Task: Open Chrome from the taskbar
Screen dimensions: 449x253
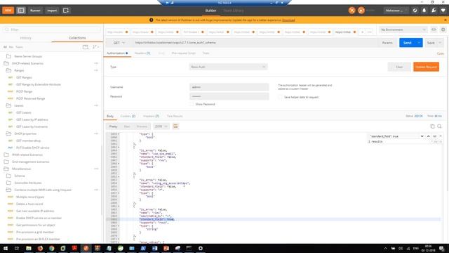Action: (51, 248)
